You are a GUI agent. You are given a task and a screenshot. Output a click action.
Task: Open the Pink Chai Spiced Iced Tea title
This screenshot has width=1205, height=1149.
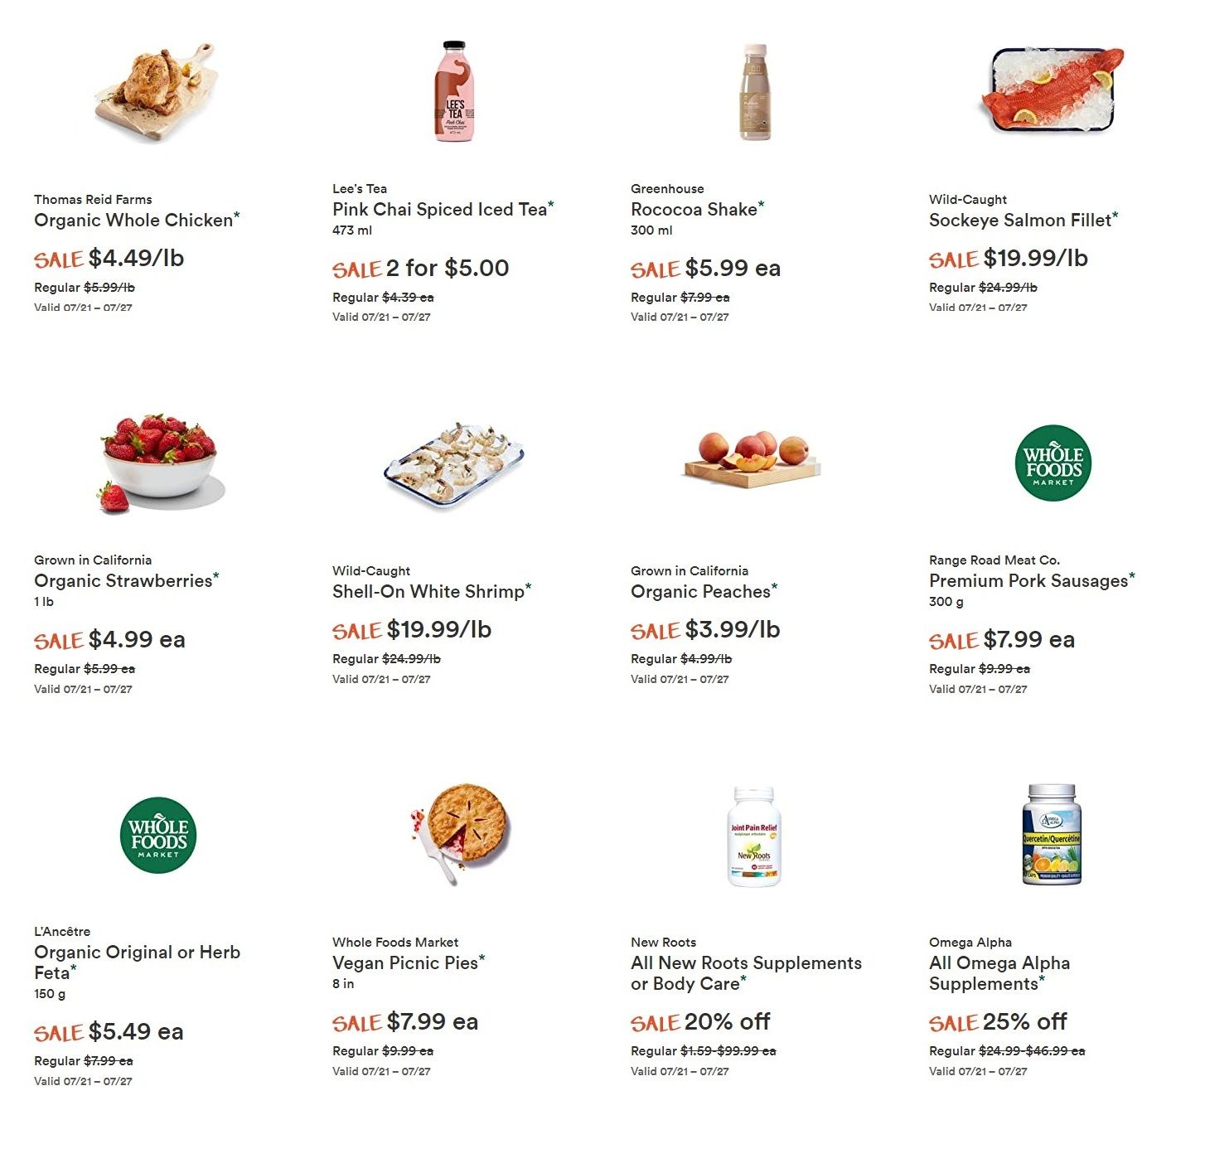point(440,210)
